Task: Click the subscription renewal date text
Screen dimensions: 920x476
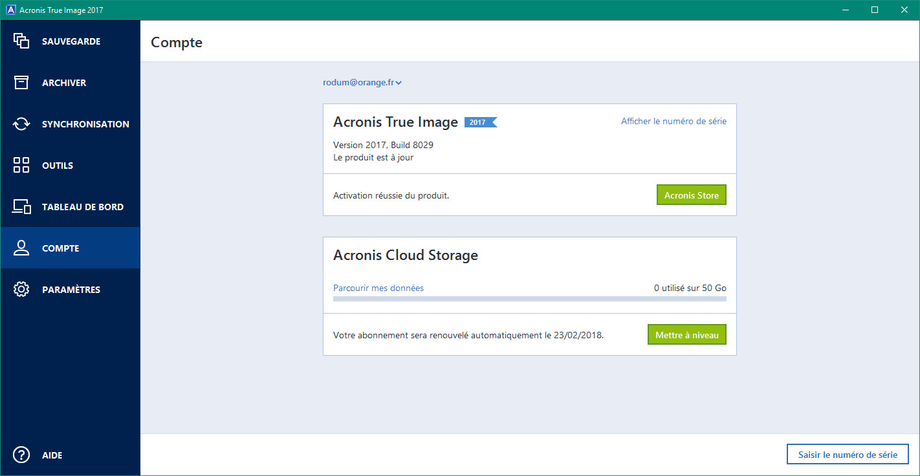Action: (x=468, y=336)
